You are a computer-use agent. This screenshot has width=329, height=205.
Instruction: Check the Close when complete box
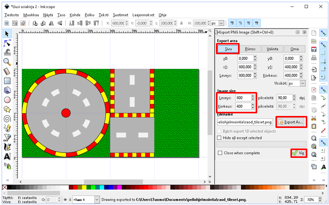(x=220, y=153)
